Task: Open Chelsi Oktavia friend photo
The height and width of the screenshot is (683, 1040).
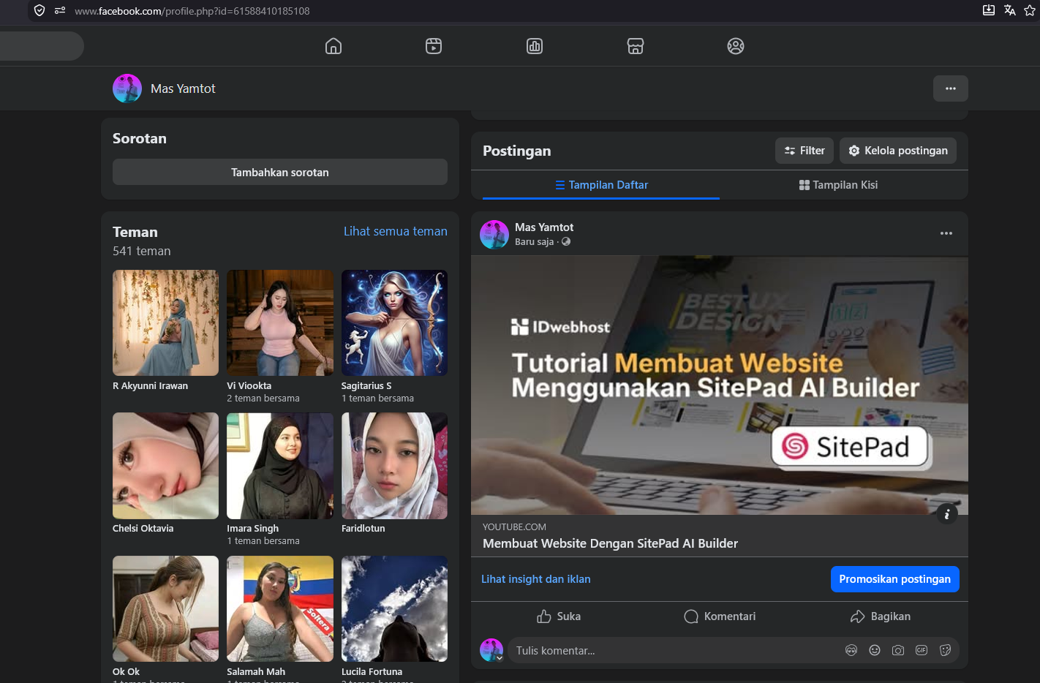Action: [x=165, y=466]
